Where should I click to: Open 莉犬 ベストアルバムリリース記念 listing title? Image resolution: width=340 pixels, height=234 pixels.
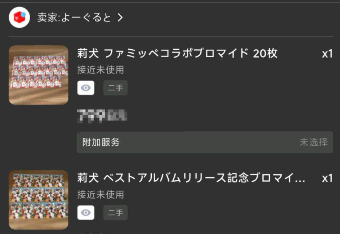(x=191, y=178)
